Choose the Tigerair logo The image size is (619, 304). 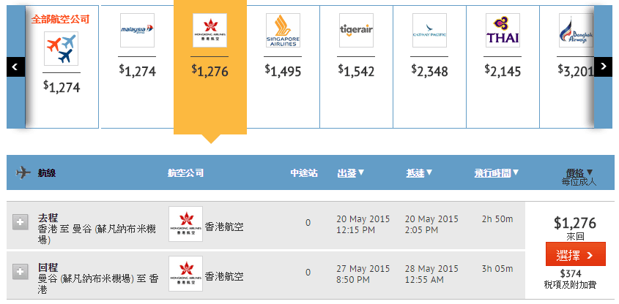point(356,31)
